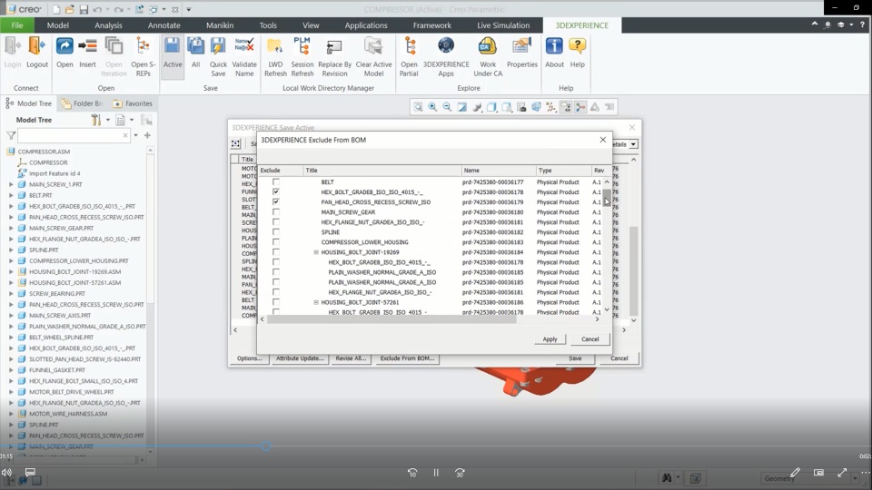
Task: Expand BELT.PRT in model tree
Action: [11, 195]
